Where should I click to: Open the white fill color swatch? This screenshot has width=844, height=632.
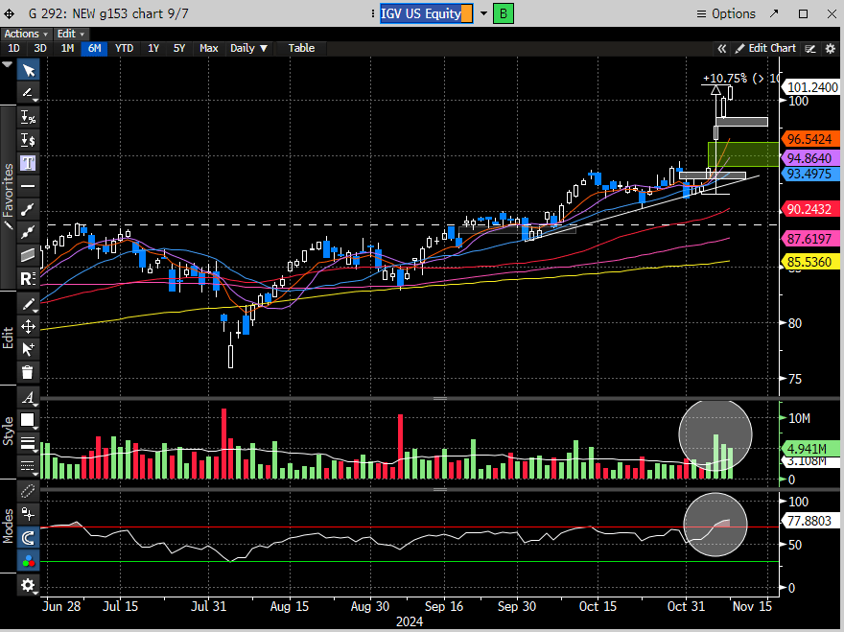[x=28, y=420]
